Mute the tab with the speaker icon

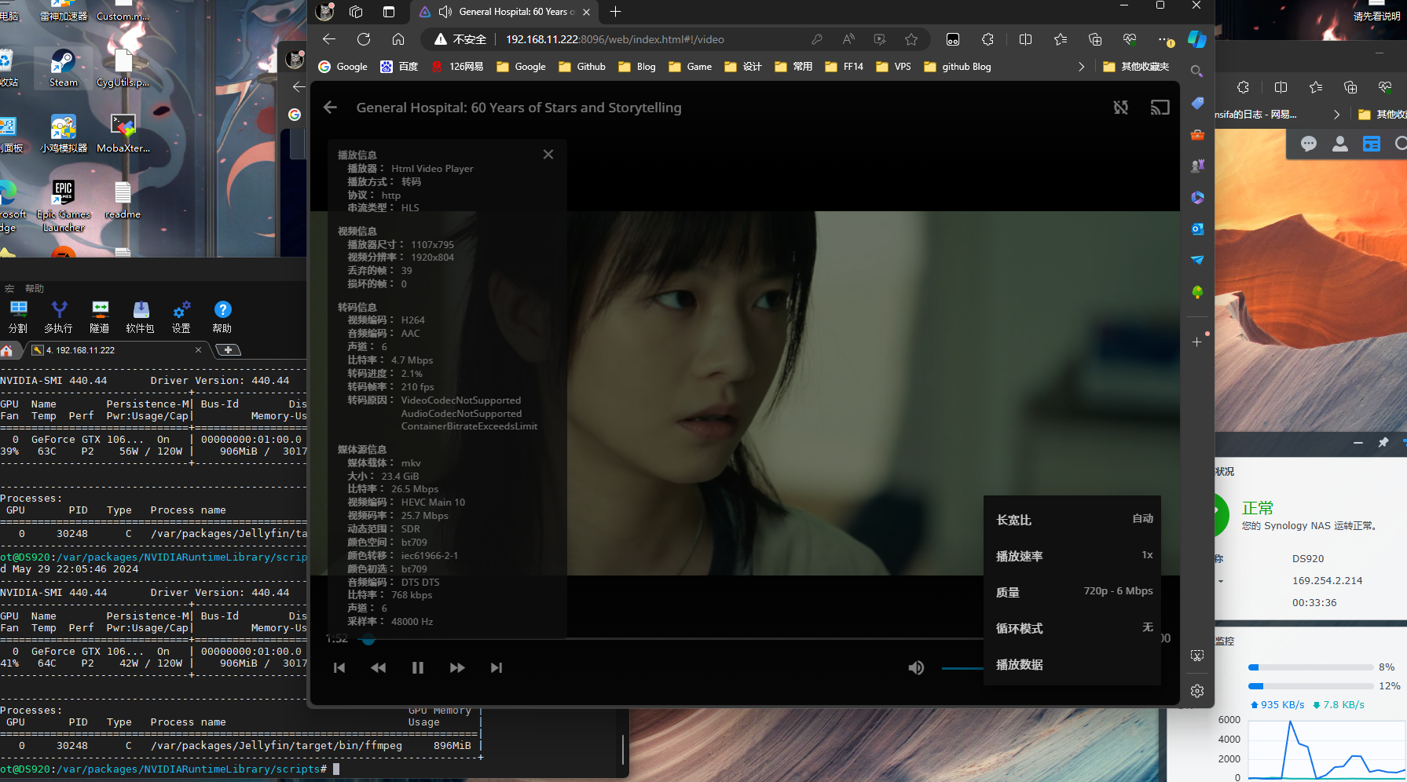tap(445, 12)
